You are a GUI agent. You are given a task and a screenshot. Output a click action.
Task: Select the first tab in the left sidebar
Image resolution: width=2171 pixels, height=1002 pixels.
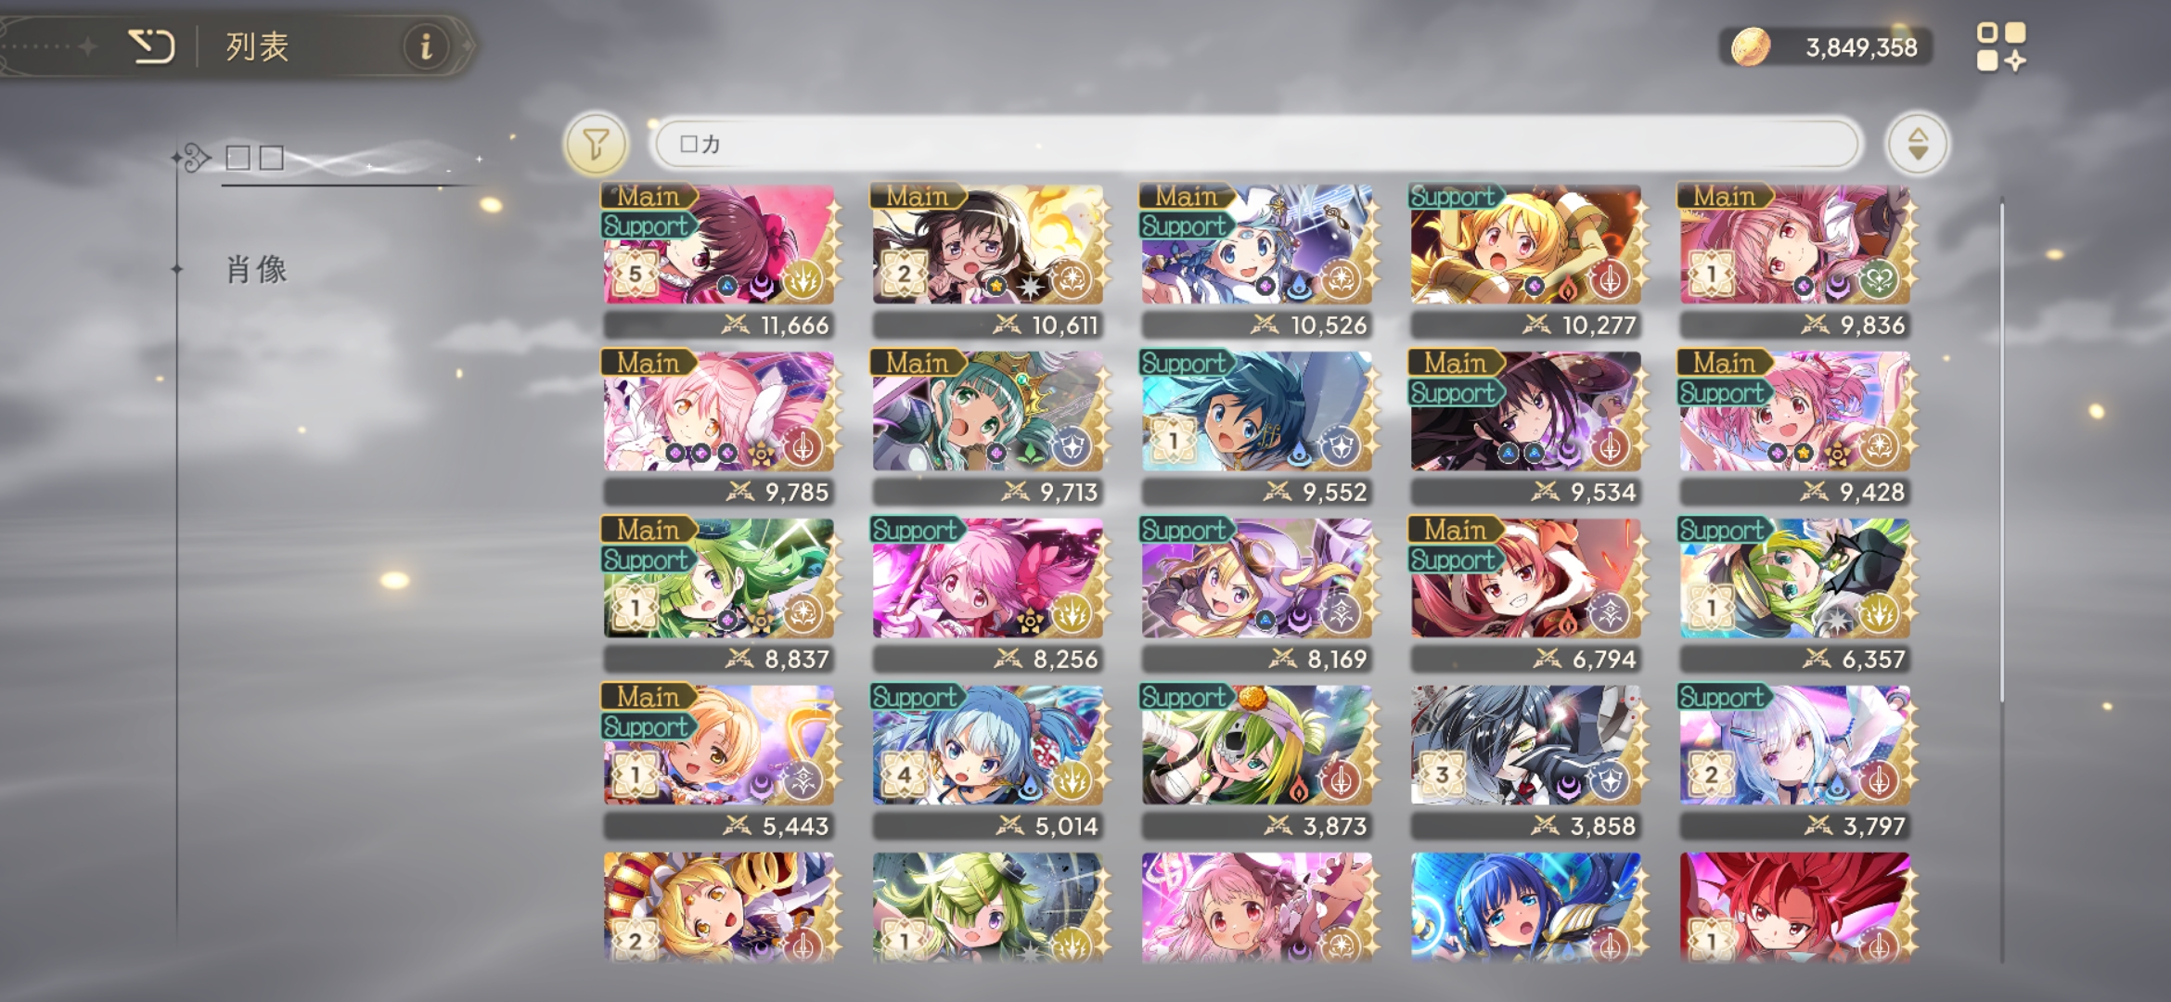pyautogui.click(x=255, y=158)
